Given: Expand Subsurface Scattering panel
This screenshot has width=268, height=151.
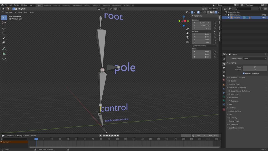Looking at the screenshot, I should (x=237, y=88).
